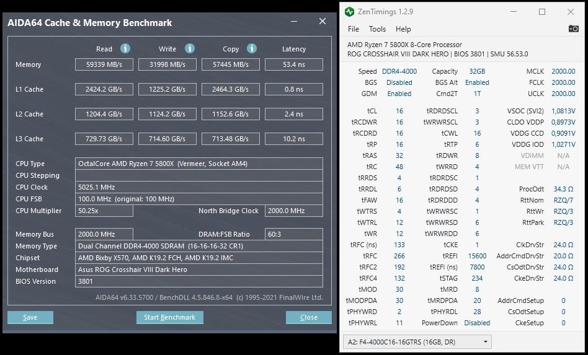Click the CPU Type field OctalCore AMD Ryzen
The width and height of the screenshot is (588, 355).
[x=198, y=164]
